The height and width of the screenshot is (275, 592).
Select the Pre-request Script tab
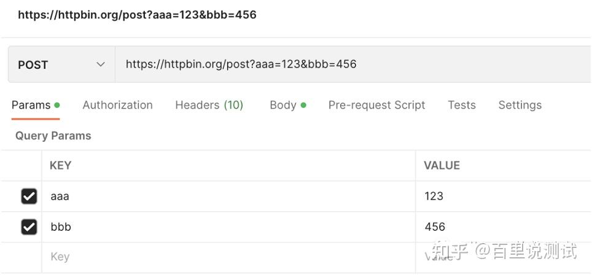tap(376, 105)
